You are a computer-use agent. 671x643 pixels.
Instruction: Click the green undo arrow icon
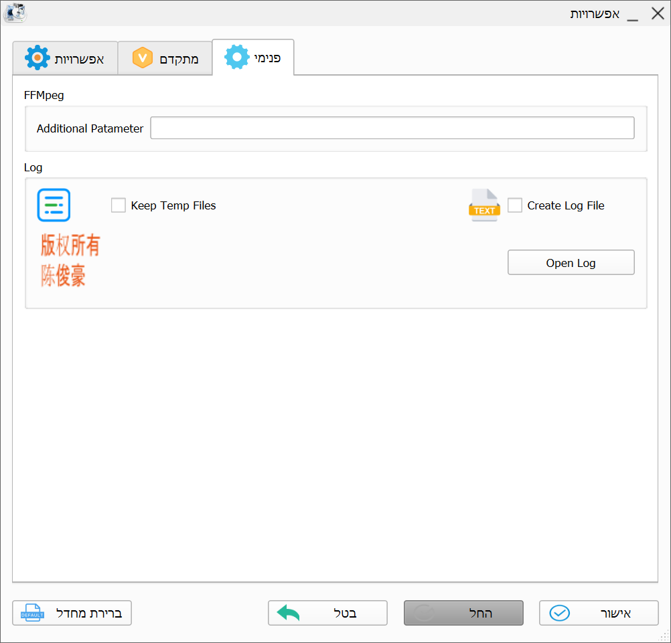289,613
